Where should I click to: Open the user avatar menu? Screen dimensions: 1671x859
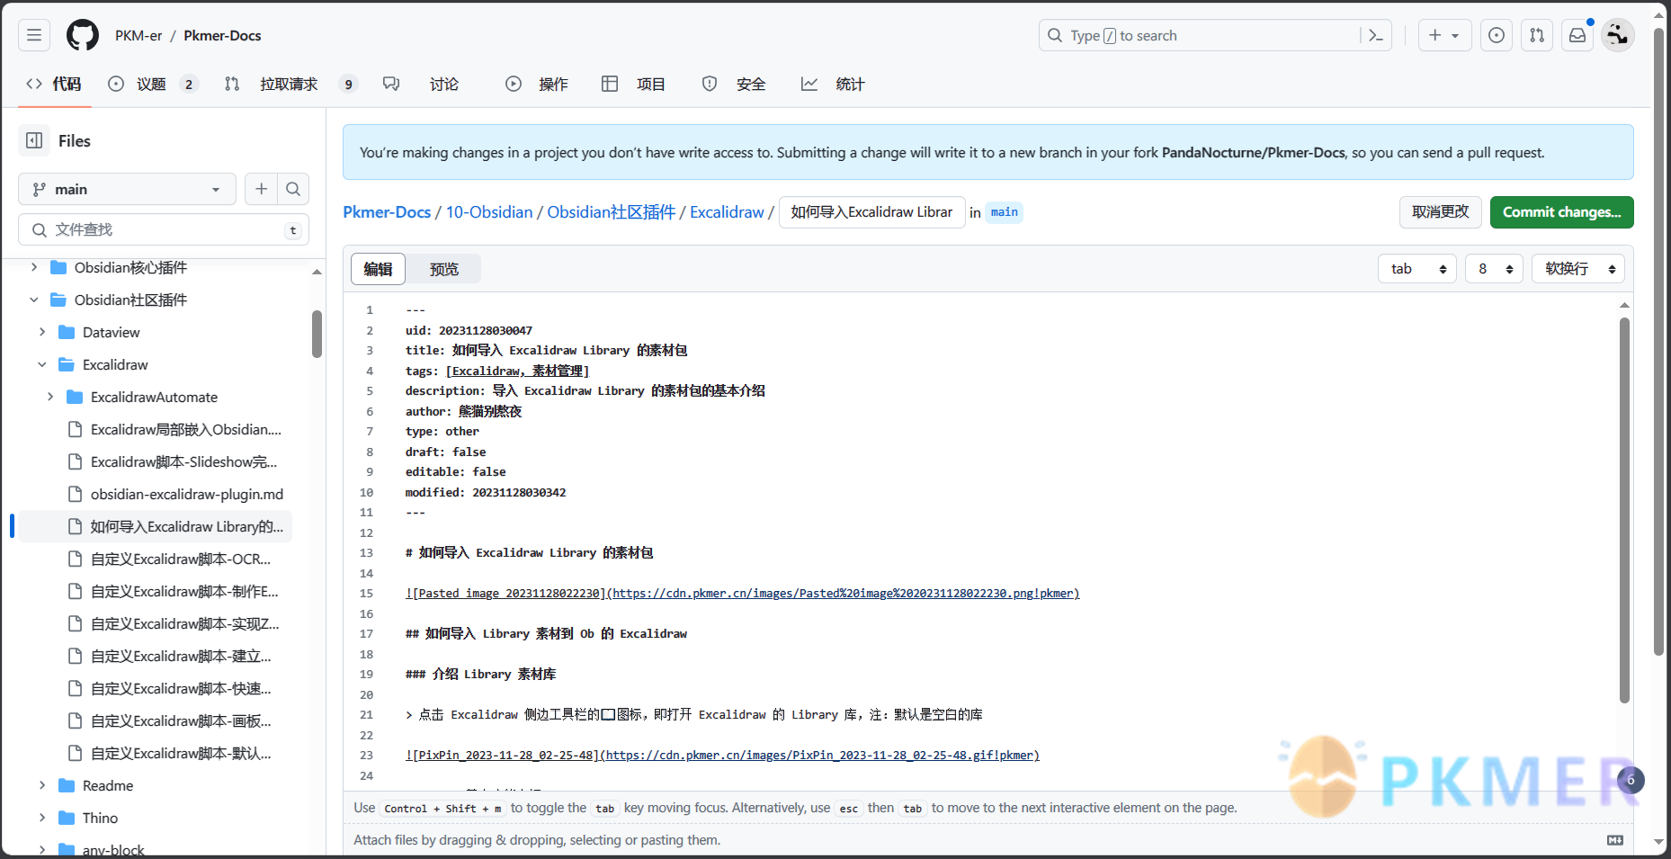tap(1617, 35)
